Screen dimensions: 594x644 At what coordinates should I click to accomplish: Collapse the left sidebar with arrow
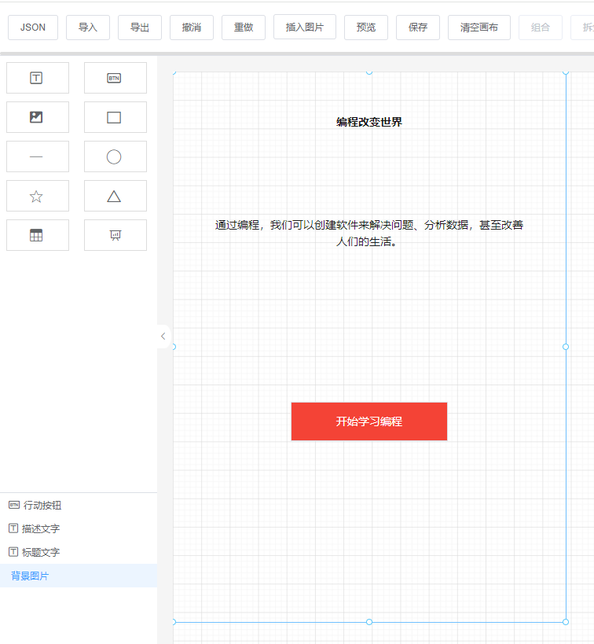click(x=163, y=337)
